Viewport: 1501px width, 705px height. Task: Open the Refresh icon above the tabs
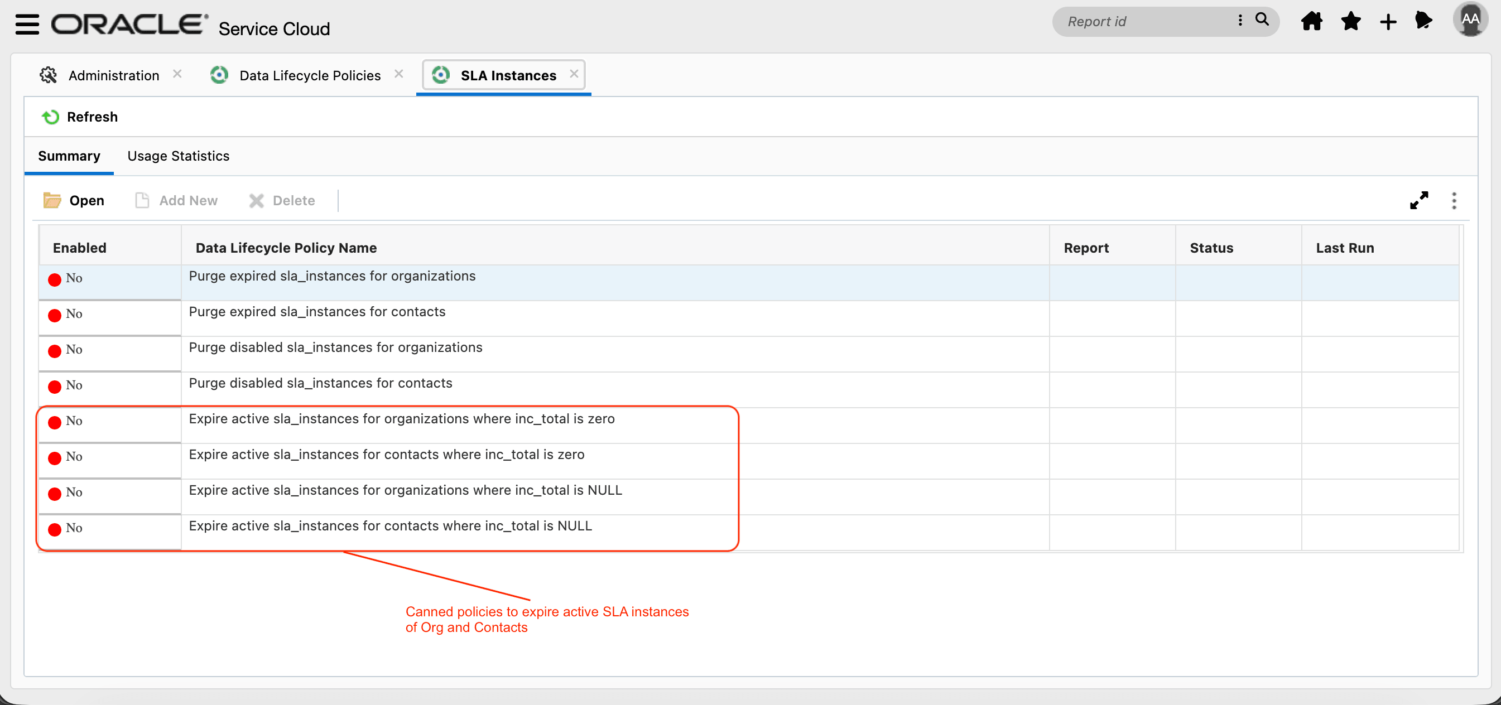[51, 117]
